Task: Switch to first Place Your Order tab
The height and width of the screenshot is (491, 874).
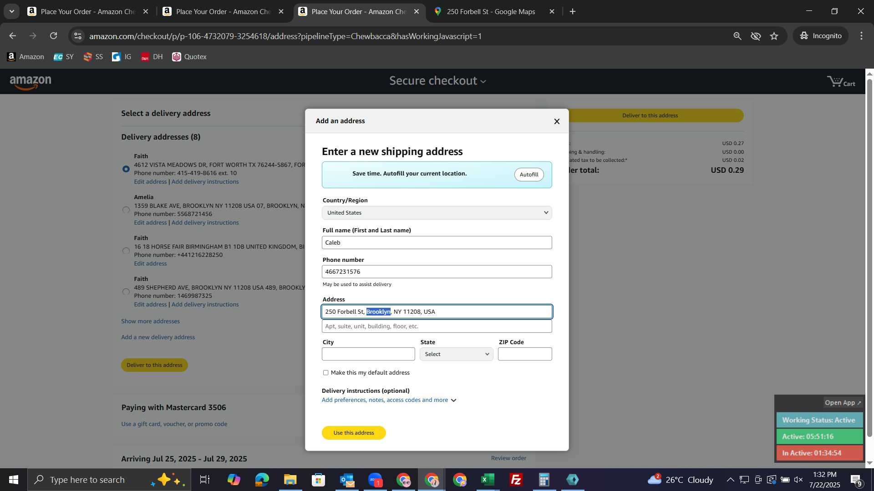Action: pyautogui.click(x=87, y=11)
